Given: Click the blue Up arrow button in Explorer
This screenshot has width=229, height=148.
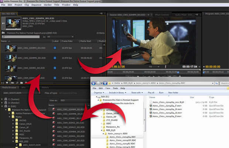Looking at the screenshot, I should click(105, 83).
